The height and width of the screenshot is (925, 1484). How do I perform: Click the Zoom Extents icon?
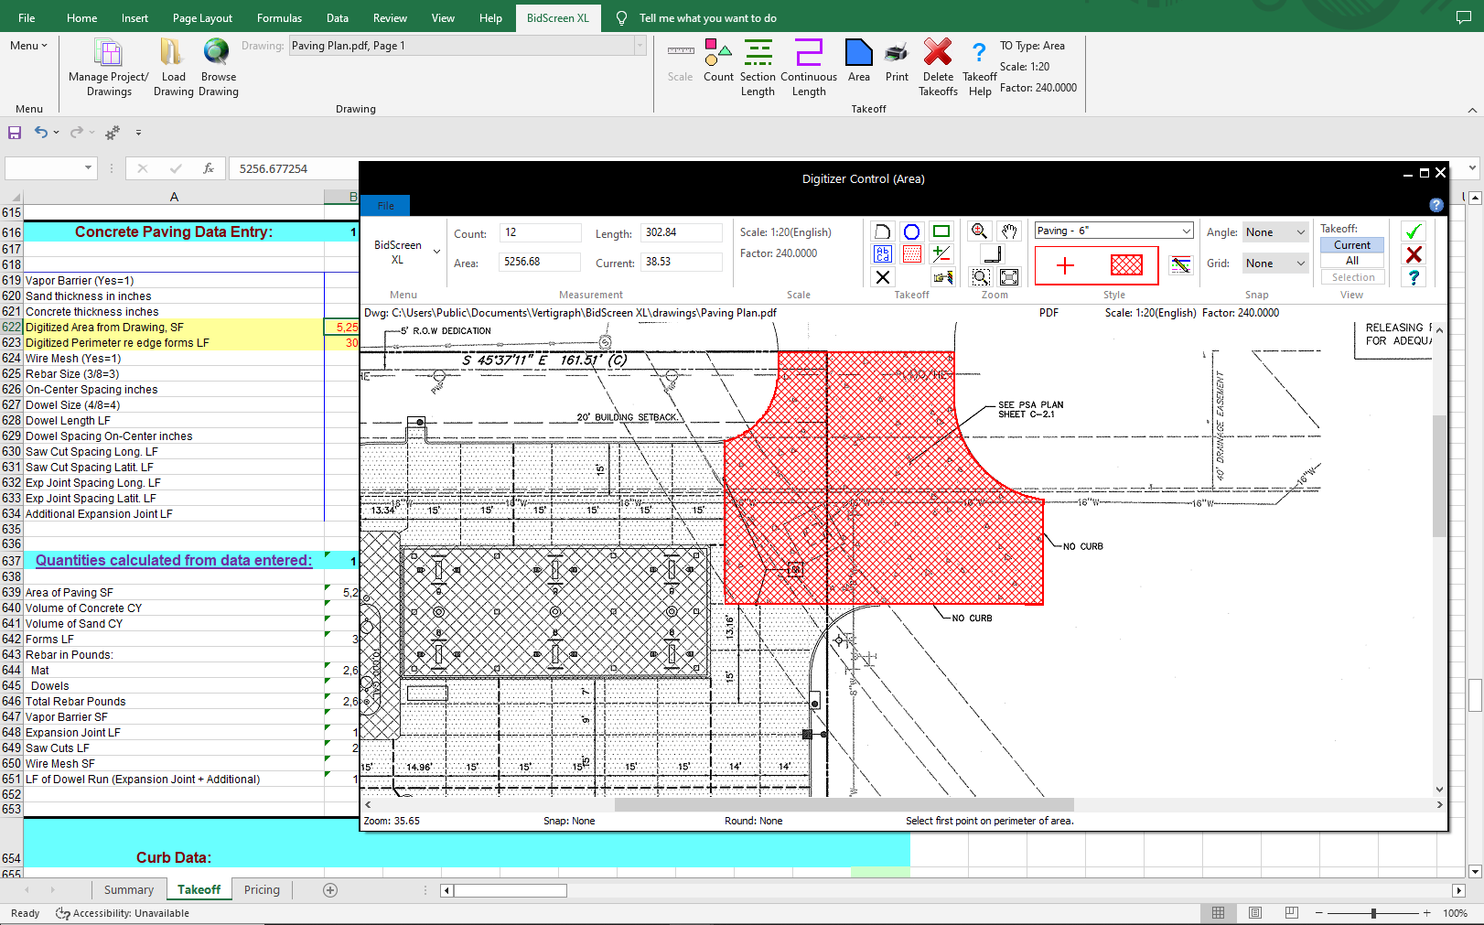point(1009,276)
